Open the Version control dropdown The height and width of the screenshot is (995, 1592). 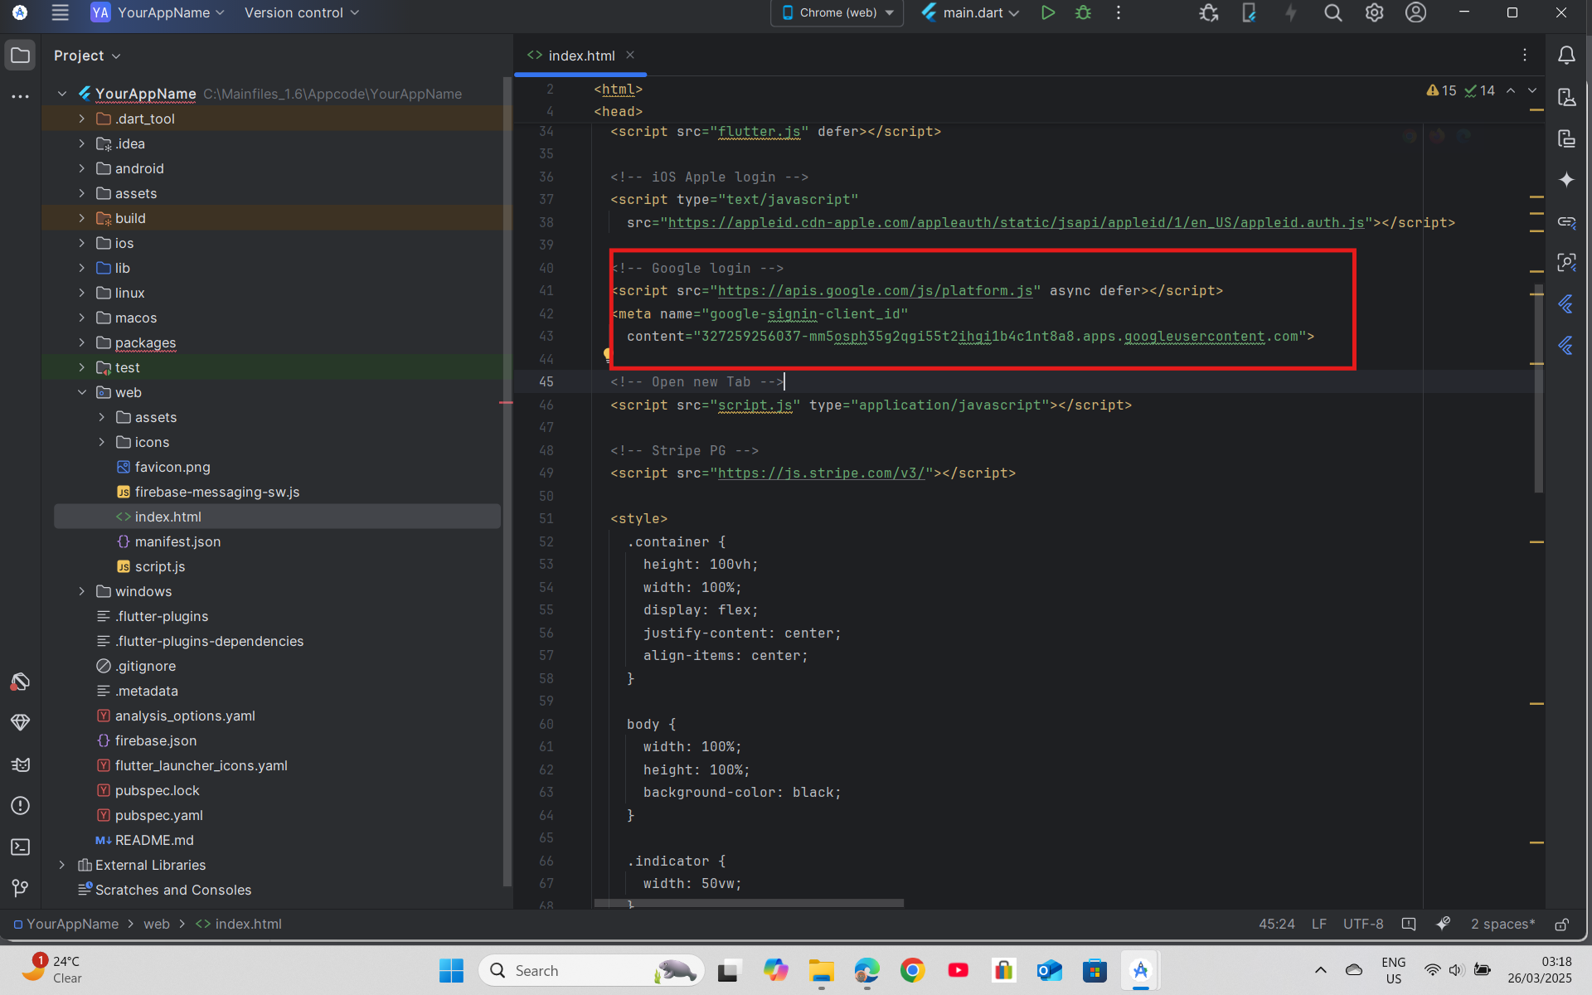(x=302, y=12)
